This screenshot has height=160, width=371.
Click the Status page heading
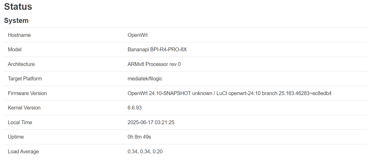coord(18,7)
